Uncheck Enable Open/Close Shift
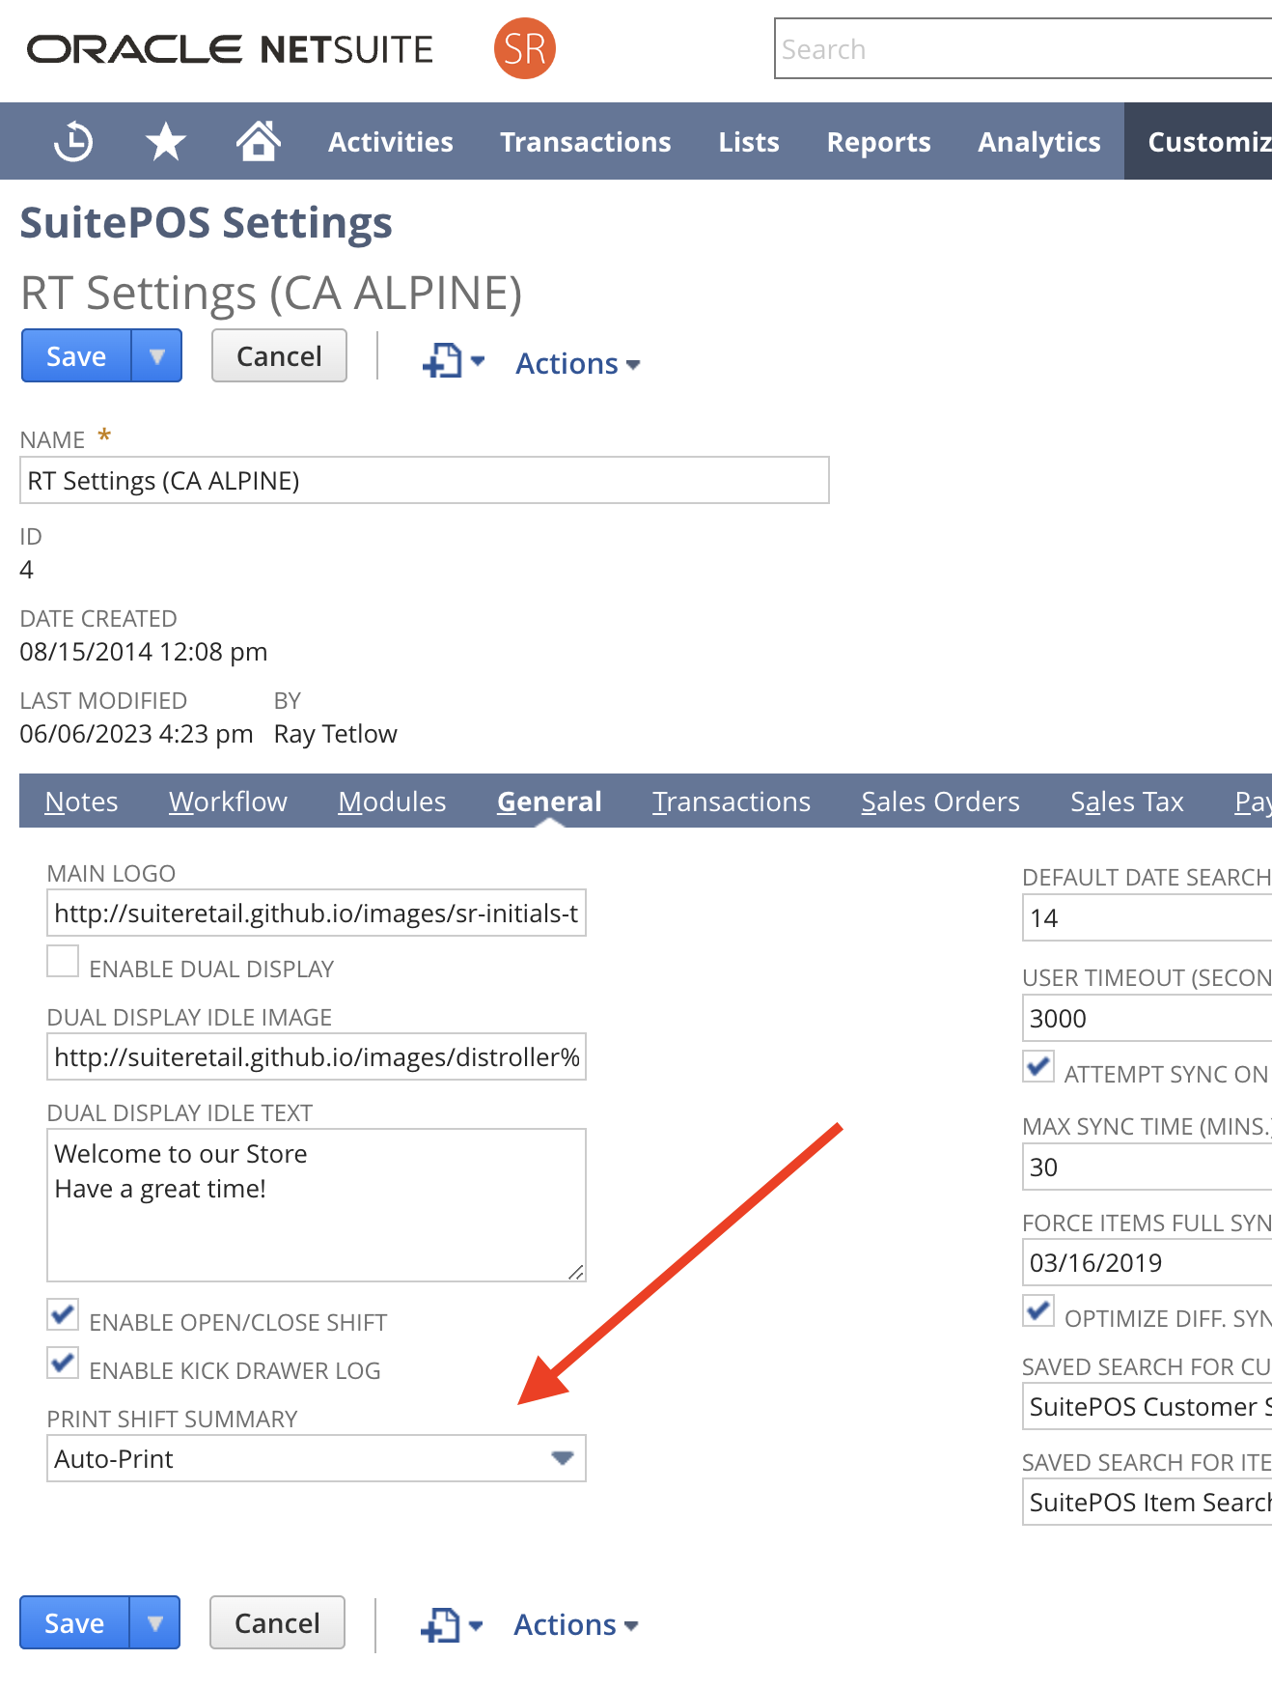The image size is (1272, 1688). (64, 1315)
